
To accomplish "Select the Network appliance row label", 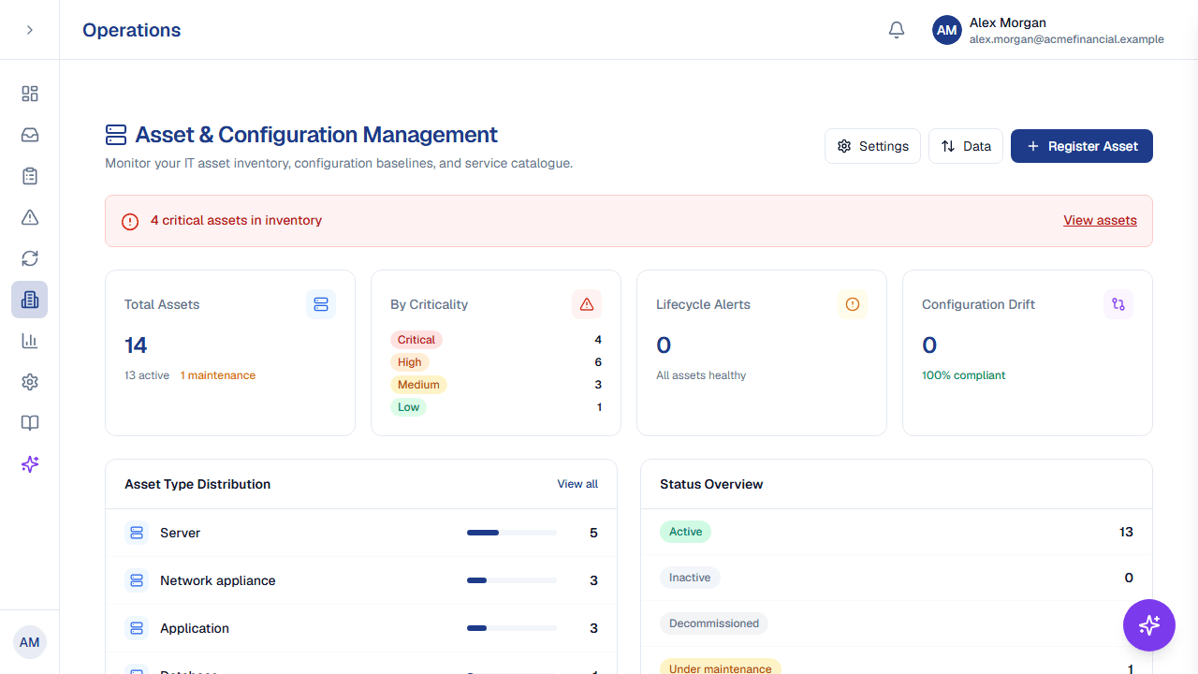I will point(218,580).
